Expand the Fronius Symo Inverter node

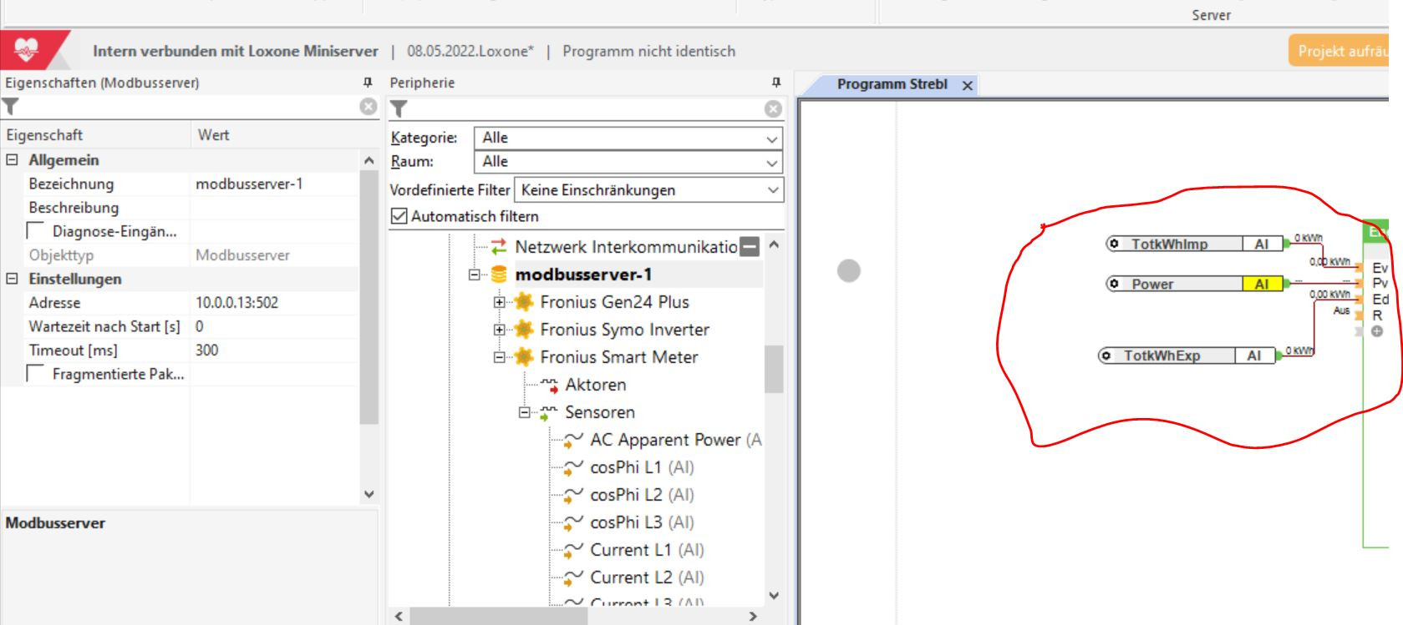pos(500,330)
